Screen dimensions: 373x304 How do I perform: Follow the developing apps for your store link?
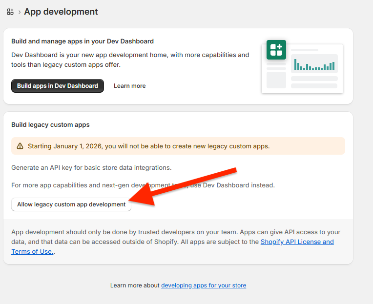pyautogui.click(x=204, y=285)
